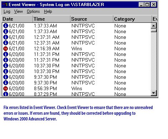Image resolution: width=168 pixels, height=139 pixels.
Task: Click the info icon of the first 11:37:31 PM entry
Action: coord(5,54)
